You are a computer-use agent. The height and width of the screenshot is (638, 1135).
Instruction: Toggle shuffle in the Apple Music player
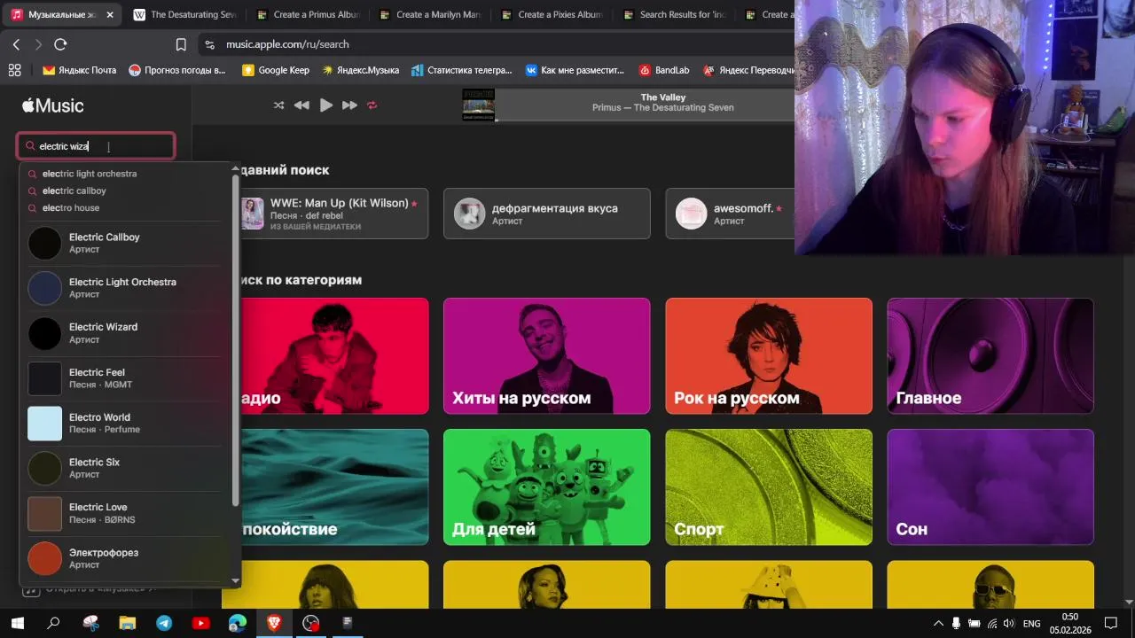(278, 105)
